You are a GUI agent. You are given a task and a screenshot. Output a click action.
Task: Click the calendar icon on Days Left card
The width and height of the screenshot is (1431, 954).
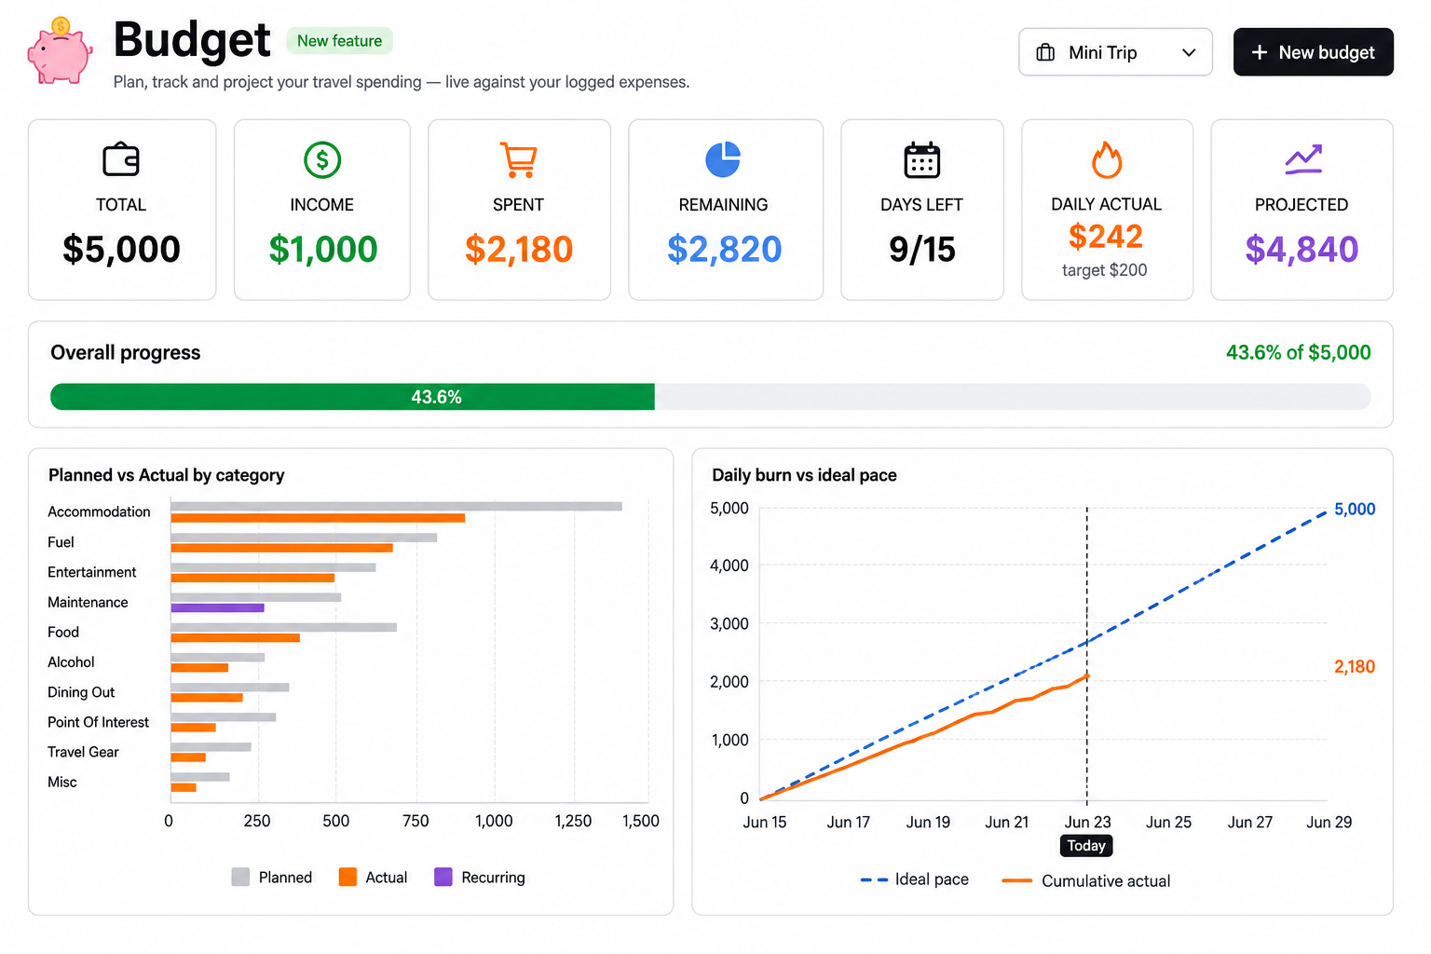pos(922,160)
